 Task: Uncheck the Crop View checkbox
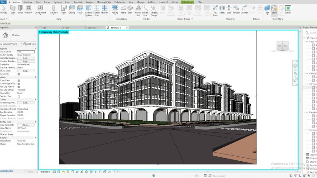19,80
